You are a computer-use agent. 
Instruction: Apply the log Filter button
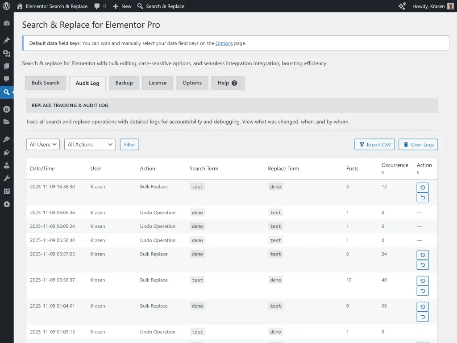pos(129,144)
